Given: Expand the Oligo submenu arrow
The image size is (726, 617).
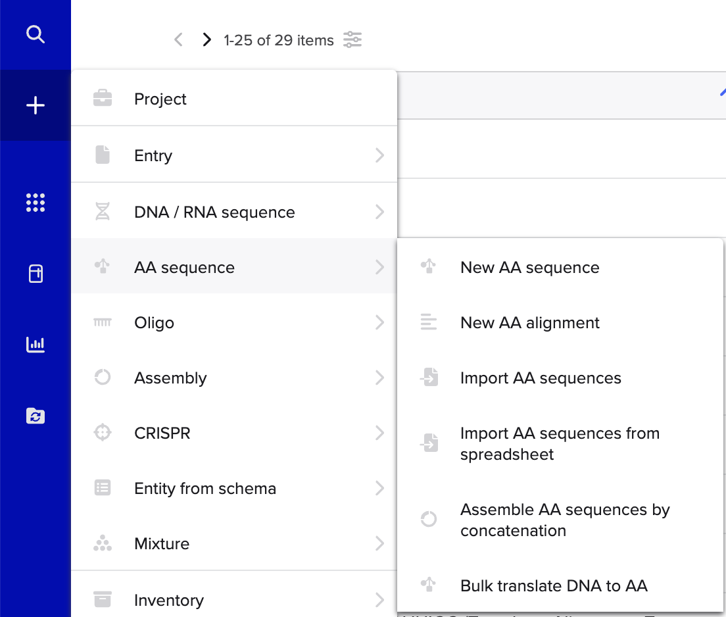Looking at the screenshot, I should (379, 322).
